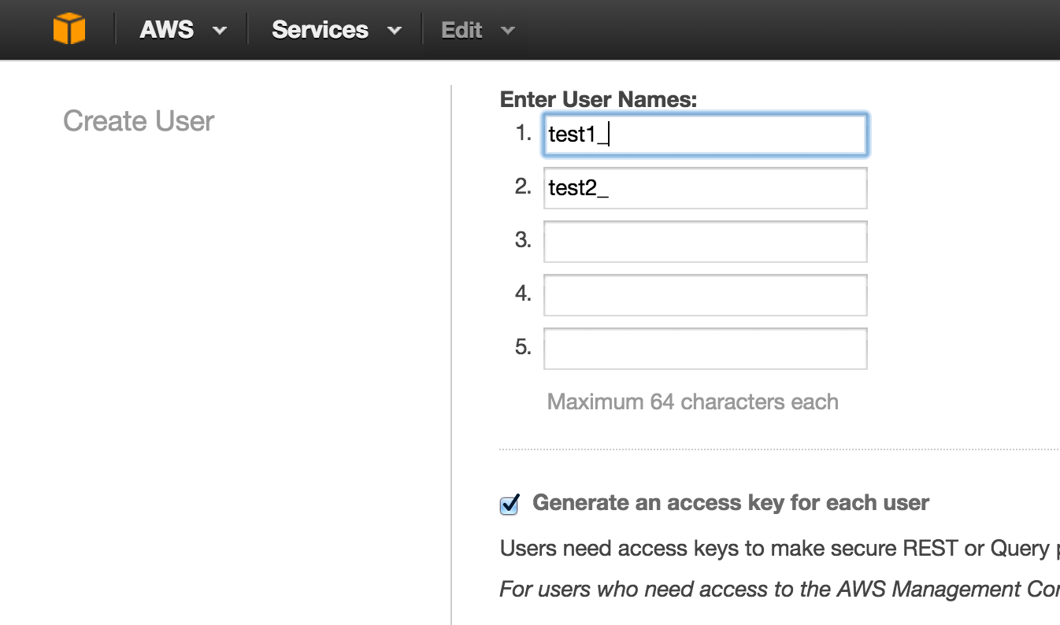The image size is (1060, 625).
Task: Click the 'Generate an access key for each user' label
Action: 731,503
